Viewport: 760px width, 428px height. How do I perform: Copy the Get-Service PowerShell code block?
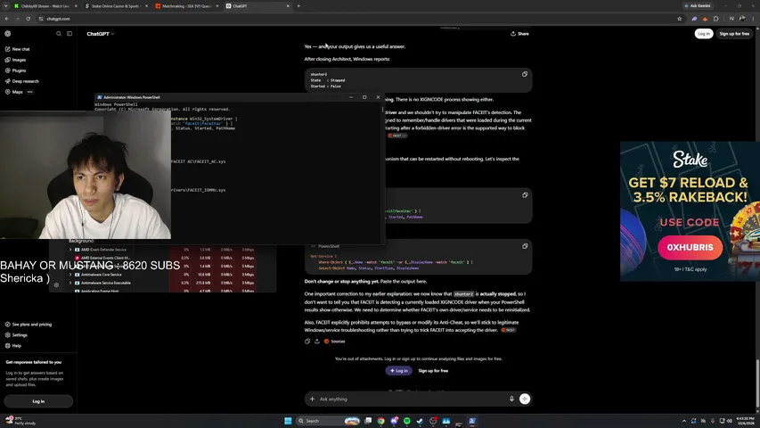[x=525, y=246]
